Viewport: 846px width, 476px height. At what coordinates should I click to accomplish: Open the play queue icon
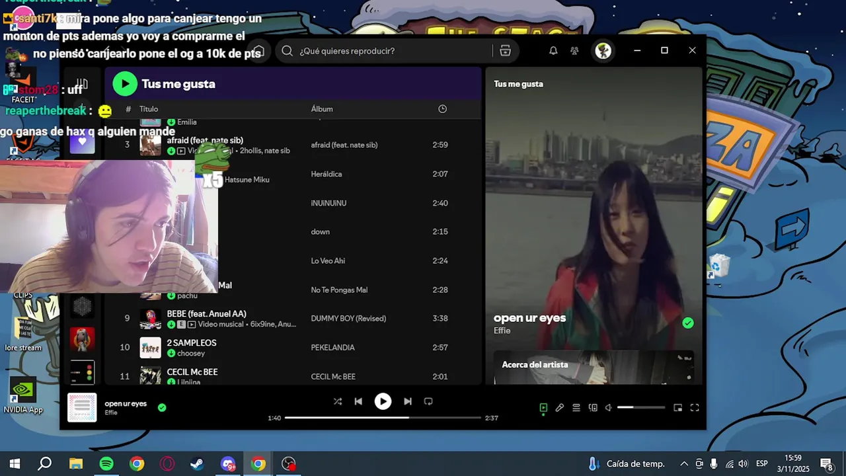coord(576,408)
